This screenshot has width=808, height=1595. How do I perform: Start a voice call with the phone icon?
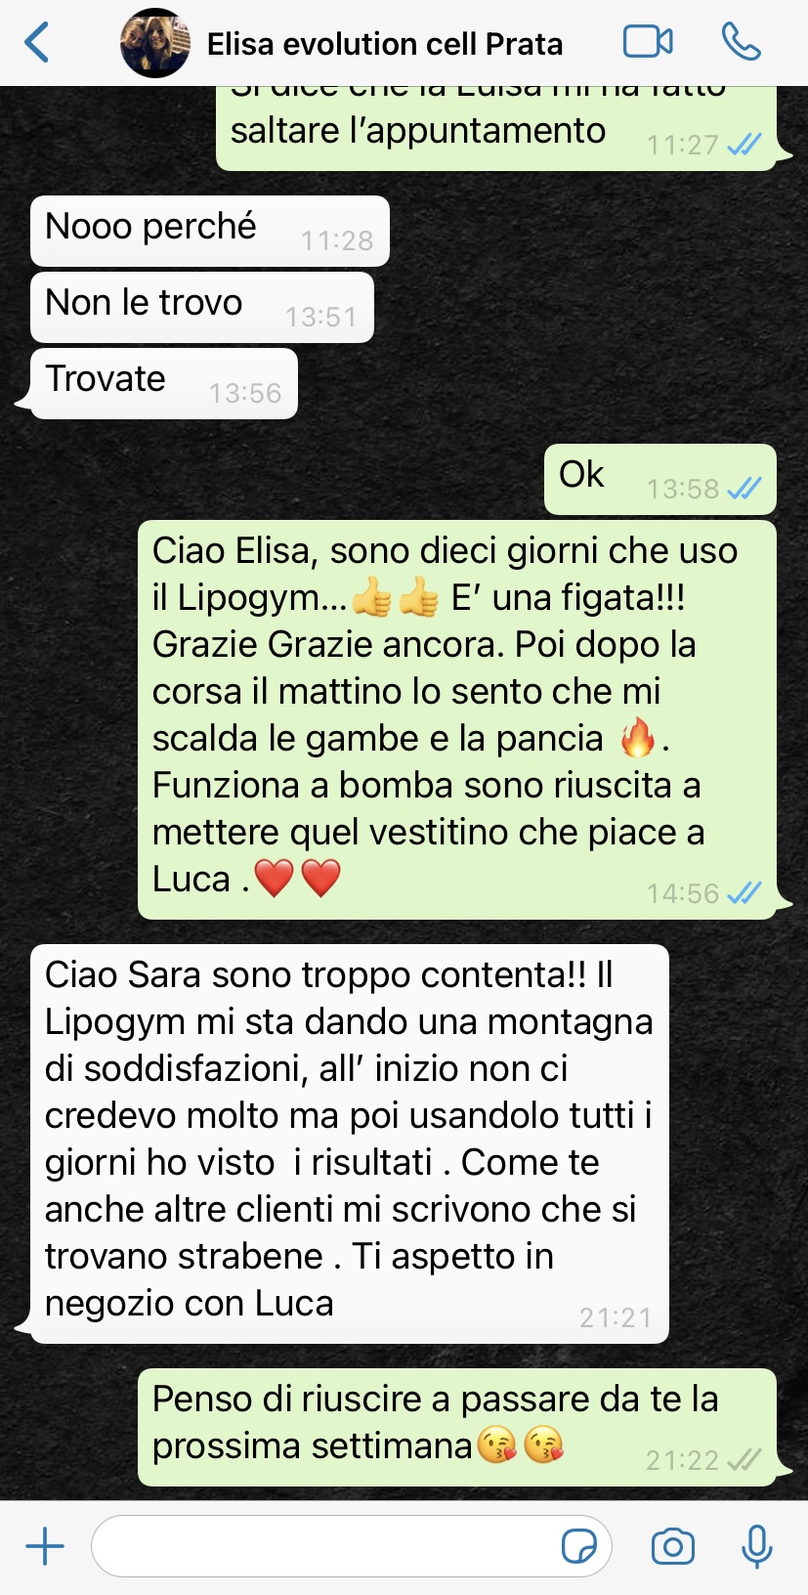tap(742, 42)
